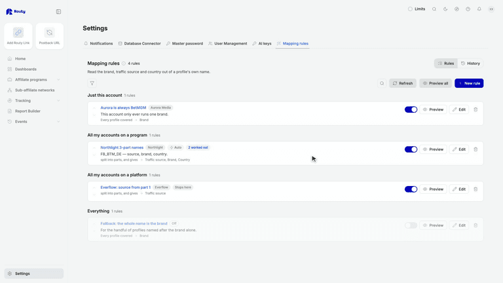Viewport: 503px width, 283px height.
Task: Open Sub-affiliate networks
Action: coord(33,90)
